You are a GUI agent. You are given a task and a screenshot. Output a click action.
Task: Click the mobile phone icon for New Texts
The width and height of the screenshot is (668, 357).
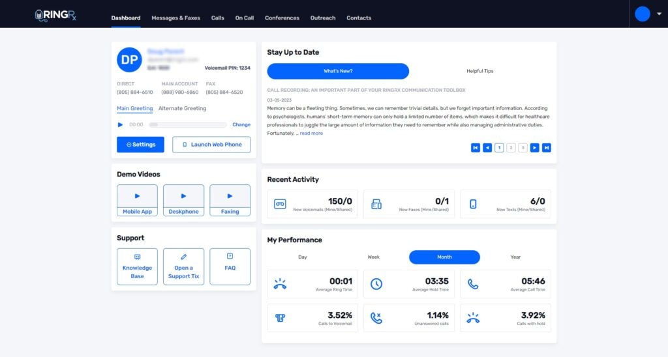click(x=473, y=204)
